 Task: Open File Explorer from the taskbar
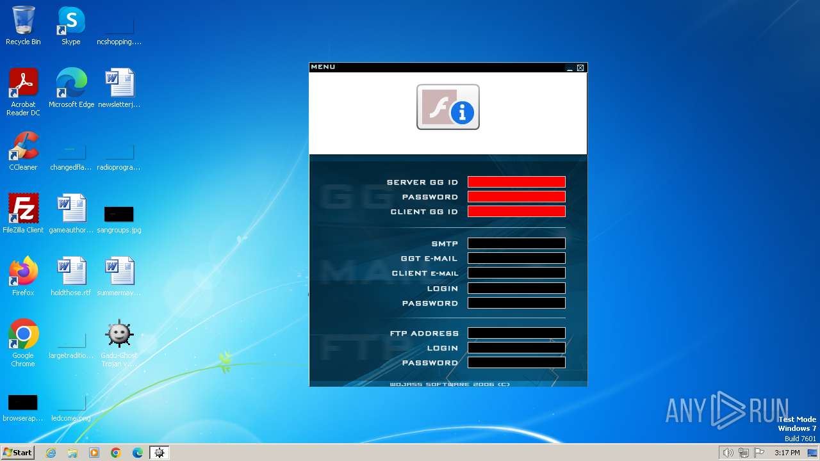[x=72, y=453]
